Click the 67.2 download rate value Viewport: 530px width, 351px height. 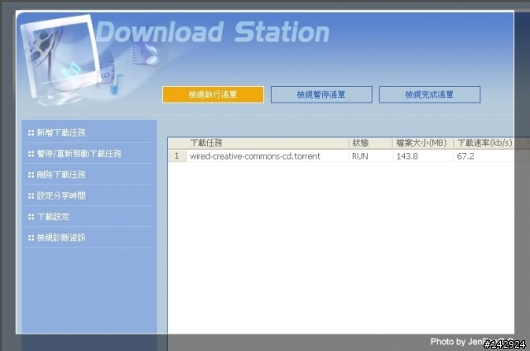(x=465, y=156)
